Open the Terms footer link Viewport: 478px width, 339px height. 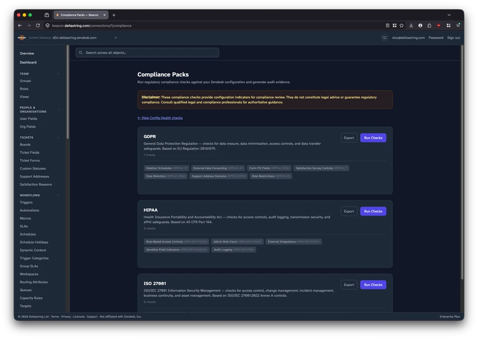coord(55,317)
